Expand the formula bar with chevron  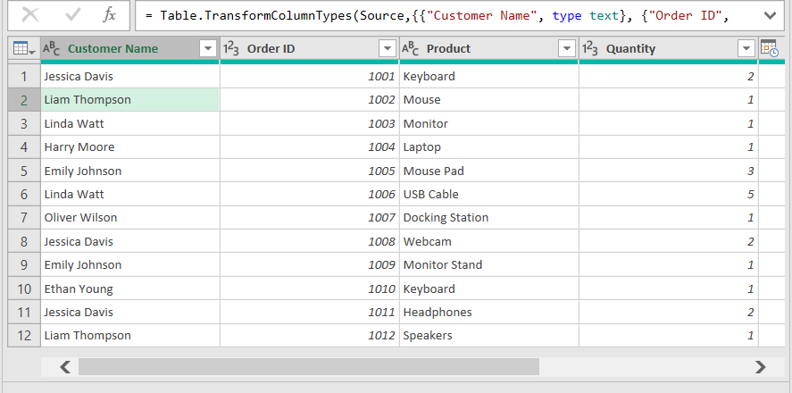pos(770,16)
